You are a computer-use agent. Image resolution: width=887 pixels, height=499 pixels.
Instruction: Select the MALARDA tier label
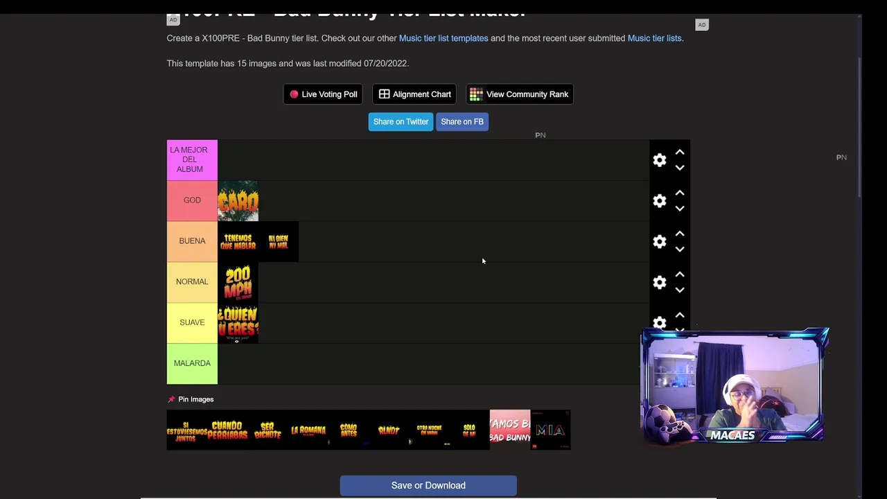[x=192, y=364]
